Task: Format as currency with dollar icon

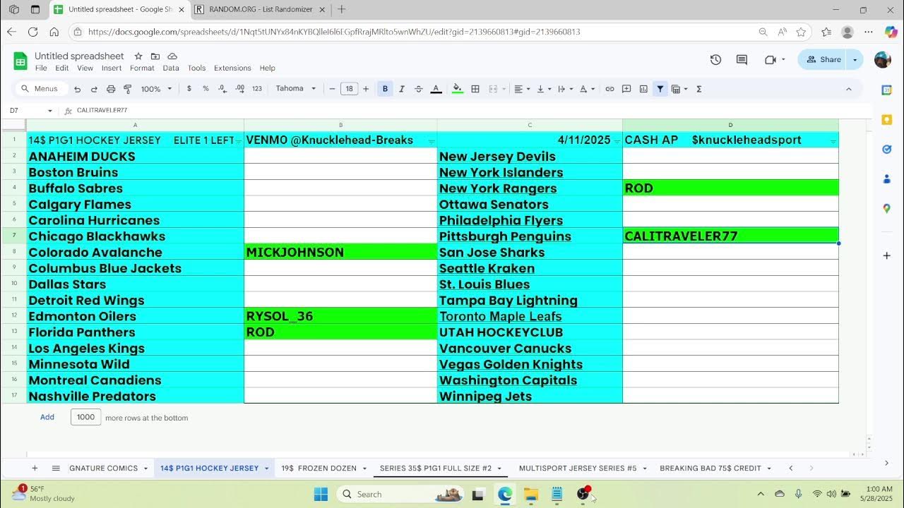Action: coord(189,89)
